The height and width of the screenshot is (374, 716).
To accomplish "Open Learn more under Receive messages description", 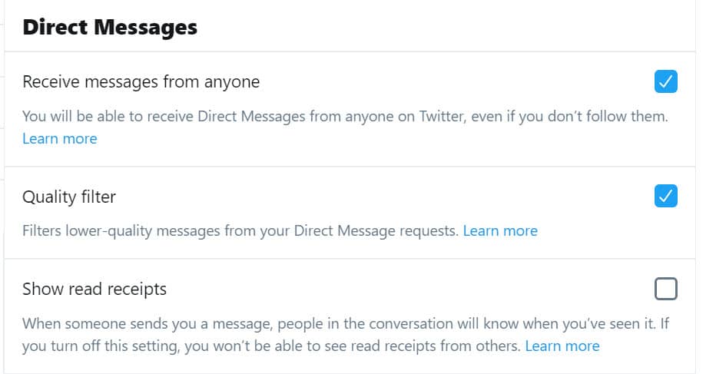I will pos(60,139).
